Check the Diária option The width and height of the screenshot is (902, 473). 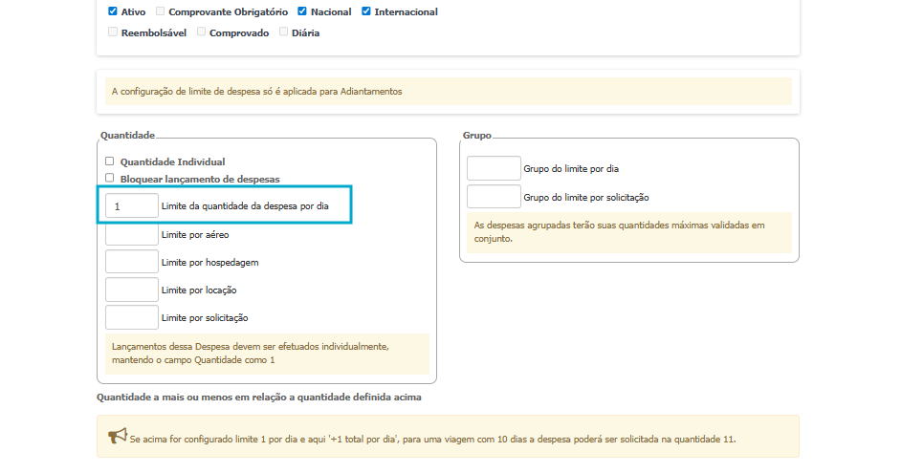coord(283,32)
